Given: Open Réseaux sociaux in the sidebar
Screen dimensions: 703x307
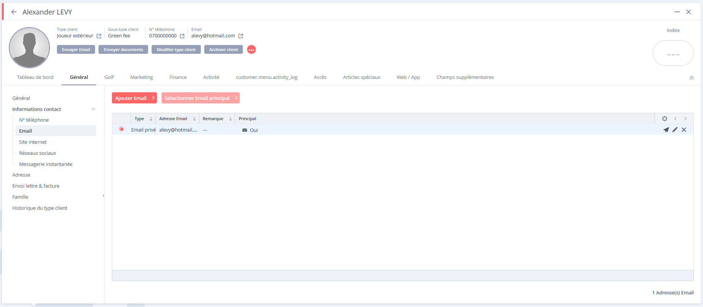Looking at the screenshot, I should pyautogui.click(x=37, y=153).
